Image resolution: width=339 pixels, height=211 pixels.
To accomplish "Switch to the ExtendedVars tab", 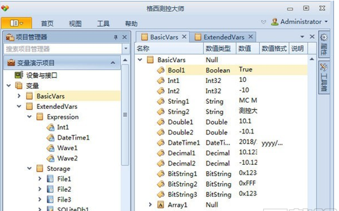I will [224, 37].
